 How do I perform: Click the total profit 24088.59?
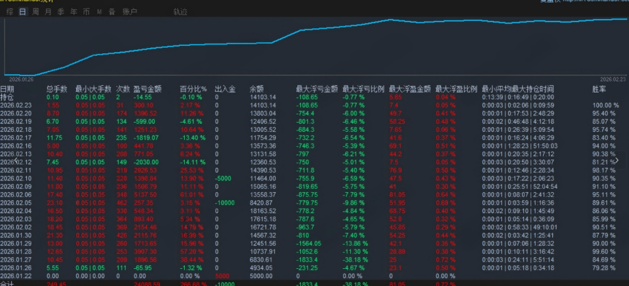146,284
